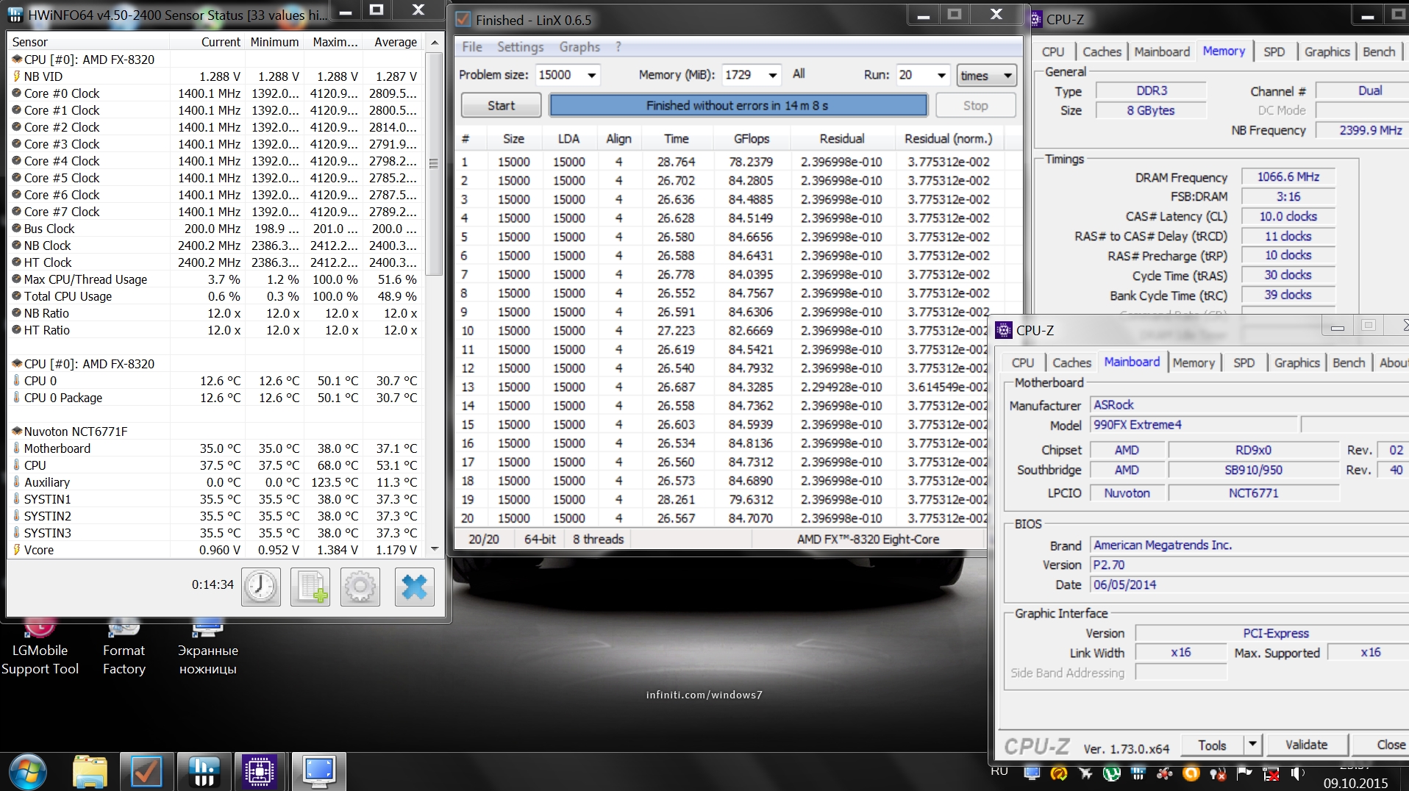
Task: Click the orange circle tray icon
Action: 1191,773
